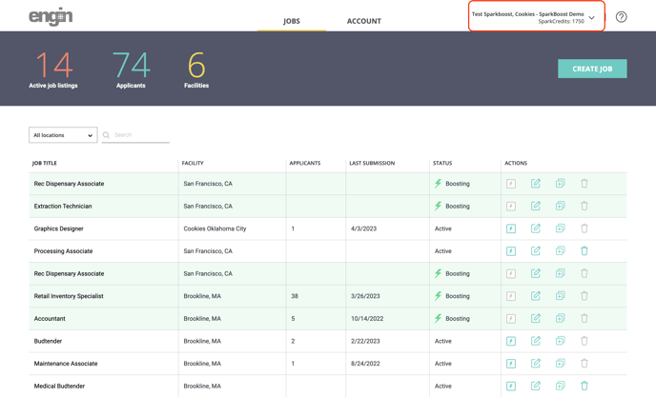Open the Account tab

363,21
